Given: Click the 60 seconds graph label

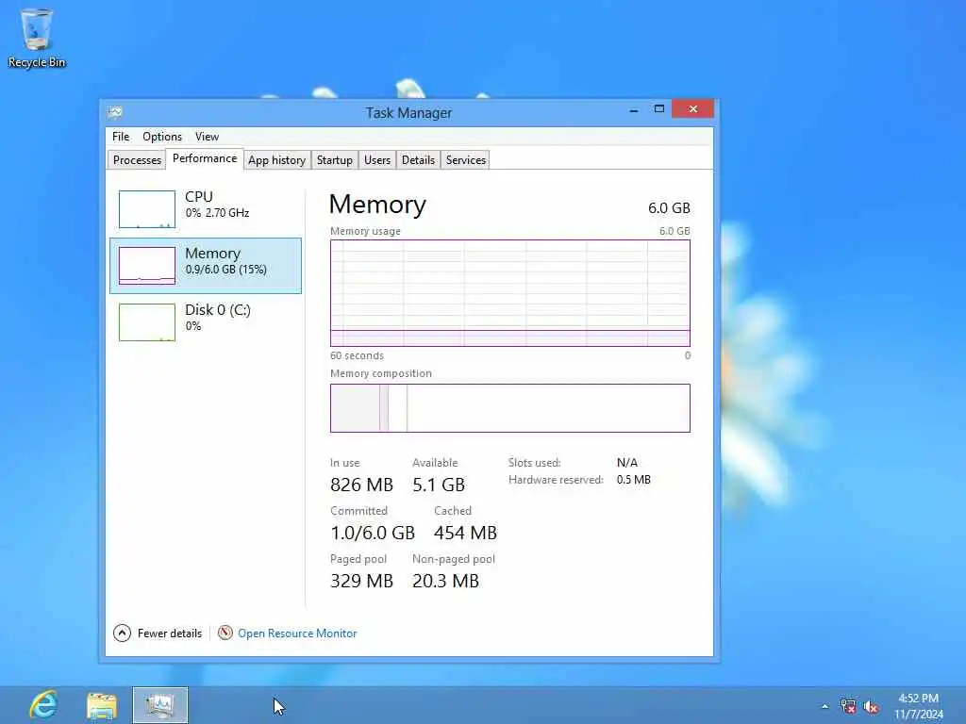Looking at the screenshot, I should tap(357, 355).
